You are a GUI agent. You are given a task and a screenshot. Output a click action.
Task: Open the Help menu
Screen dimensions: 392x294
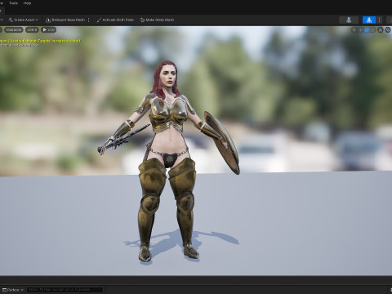pyautogui.click(x=27, y=3)
